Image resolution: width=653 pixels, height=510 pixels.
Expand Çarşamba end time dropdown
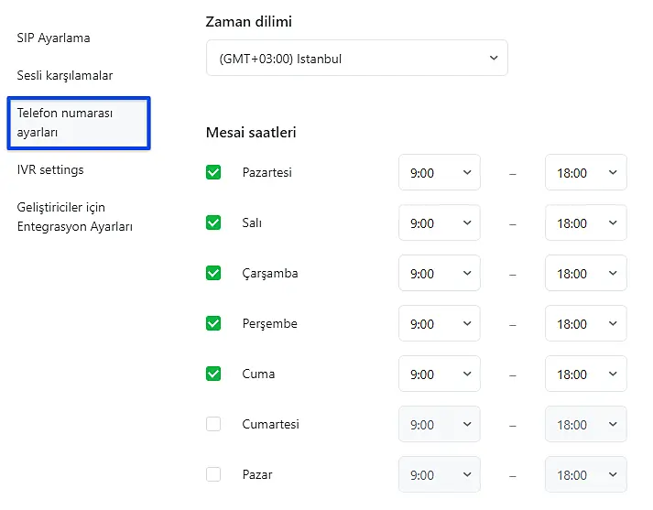(585, 273)
